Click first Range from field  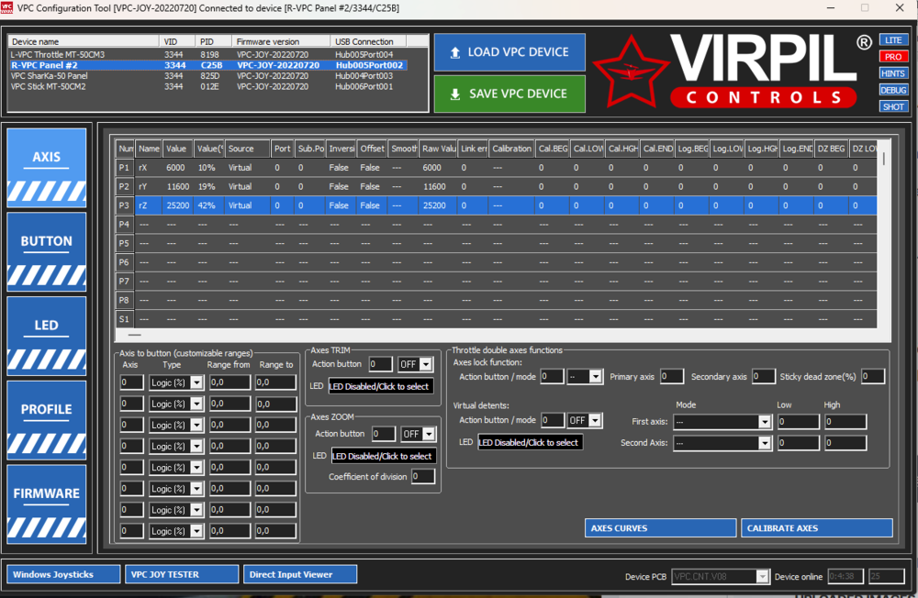tap(229, 382)
